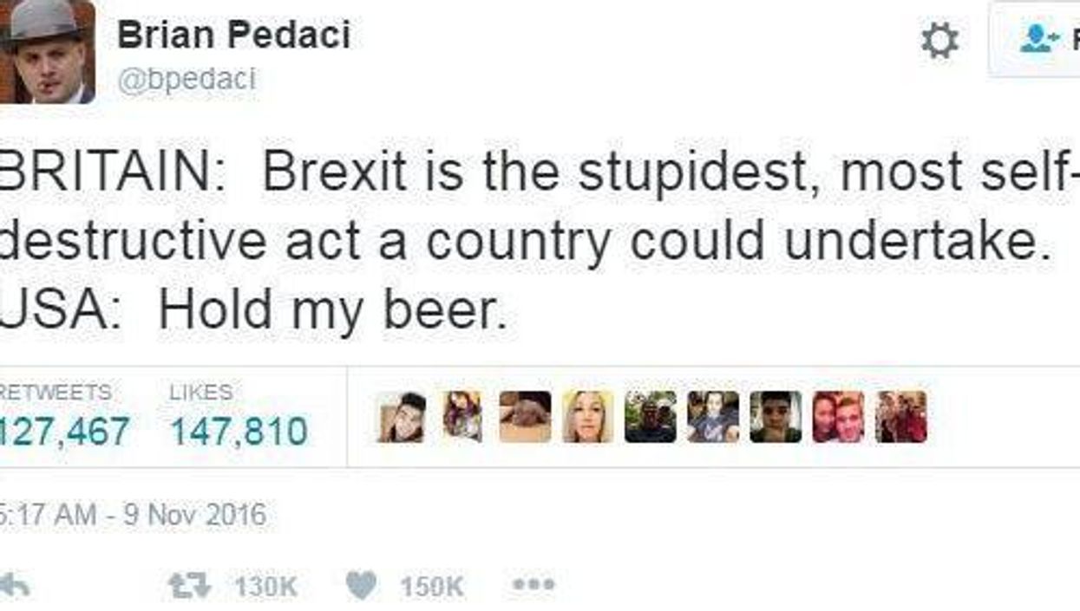The image size is (1080, 611).
Task: Click the retweet icon showing 130K
Action: point(189,586)
